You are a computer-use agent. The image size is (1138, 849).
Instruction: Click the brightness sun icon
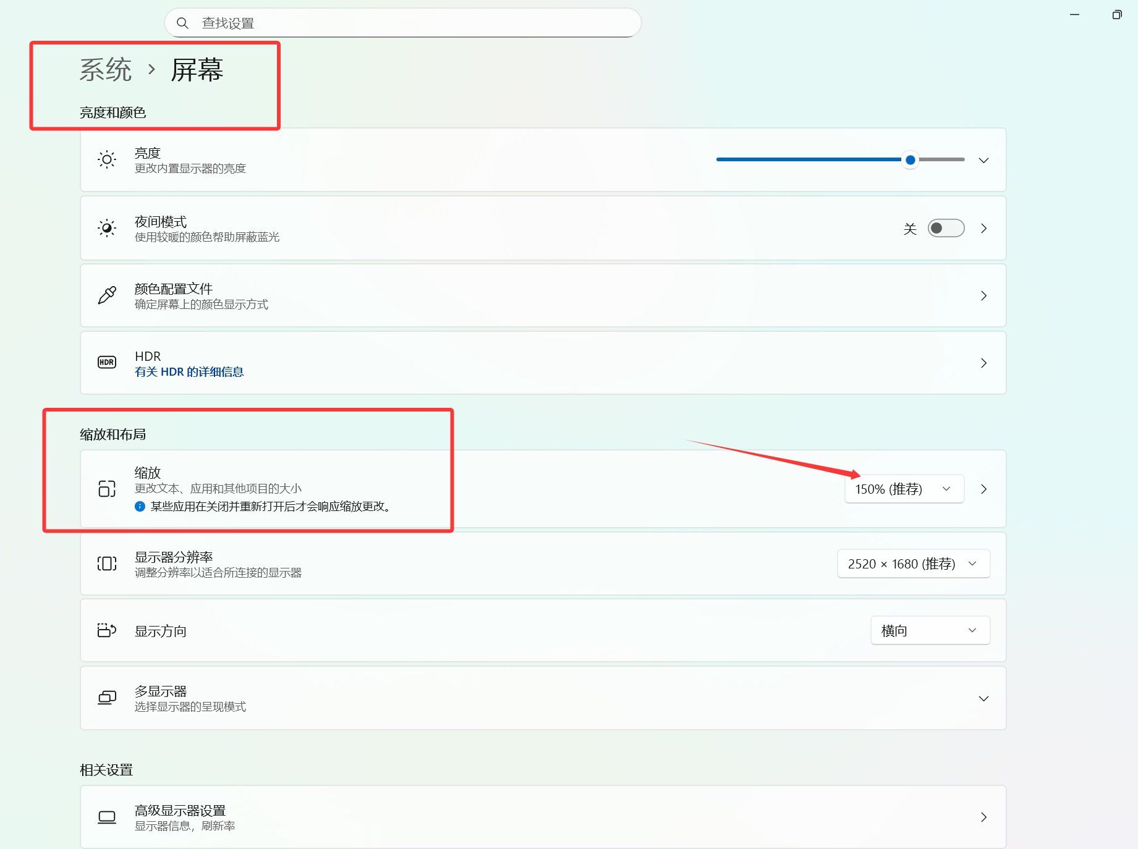coord(106,159)
